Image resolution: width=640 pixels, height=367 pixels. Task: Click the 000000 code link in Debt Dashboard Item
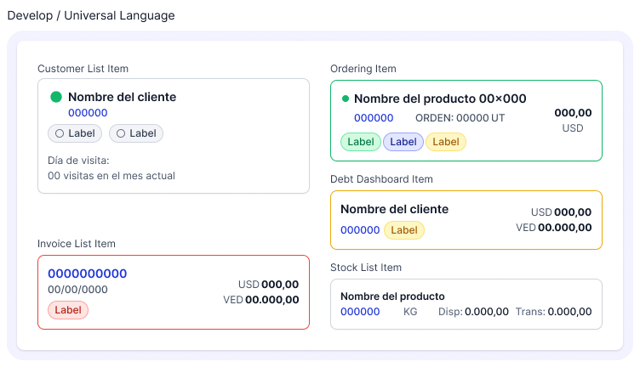[360, 230]
